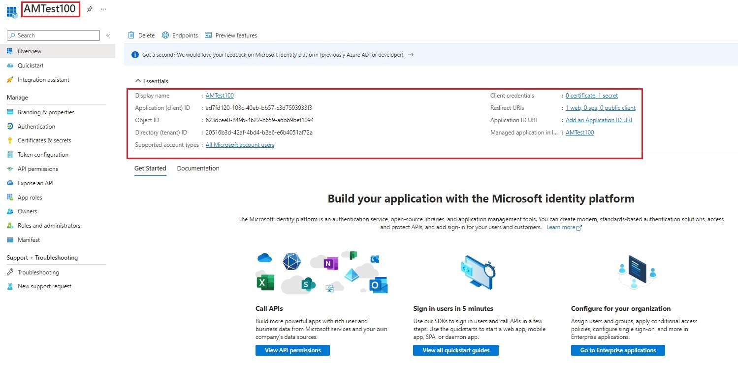Image resolution: width=738 pixels, height=370 pixels.
Task: Click the Troubleshooting wrench icon
Action: click(10, 272)
